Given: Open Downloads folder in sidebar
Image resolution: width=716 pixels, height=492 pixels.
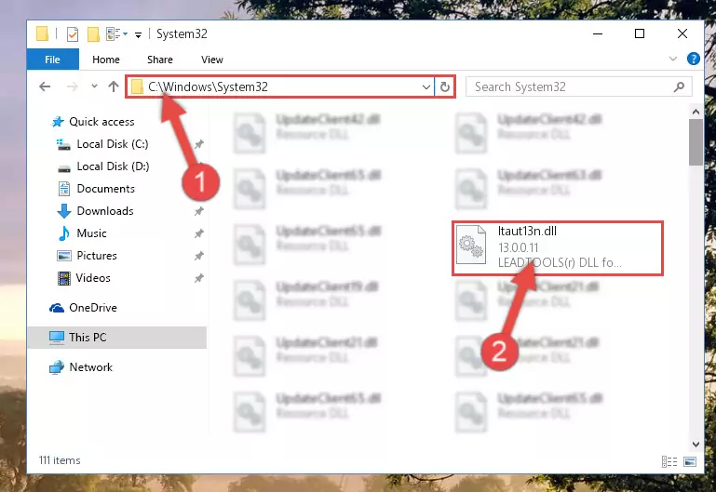Looking at the screenshot, I should coord(105,211).
